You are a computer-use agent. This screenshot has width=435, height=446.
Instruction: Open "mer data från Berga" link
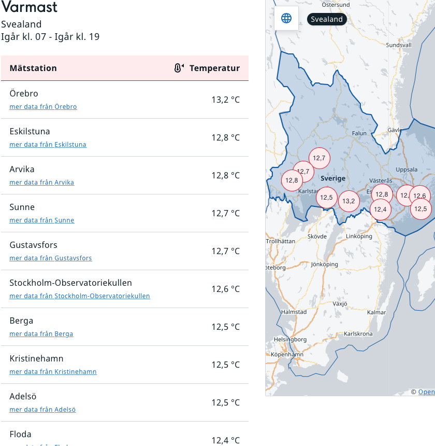pyautogui.click(x=41, y=334)
